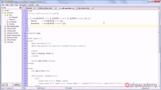Click the HTML syntax selector in status bar
This screenshot has height=90, width=161.
[x=24, y=88]
